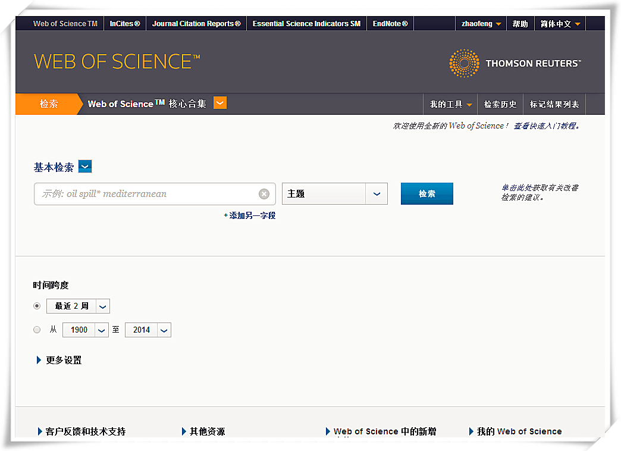Expand Web of Science 中的新增 section
This screenshot has width=621, height=451.
381,431
